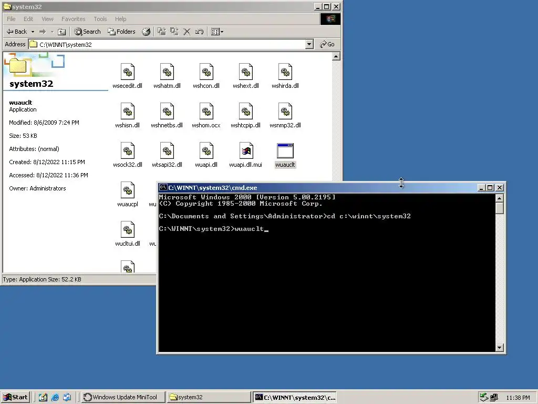538x404 pixels.
Task: Open the Back button history dropdown
Action: [x=33, y=32]
